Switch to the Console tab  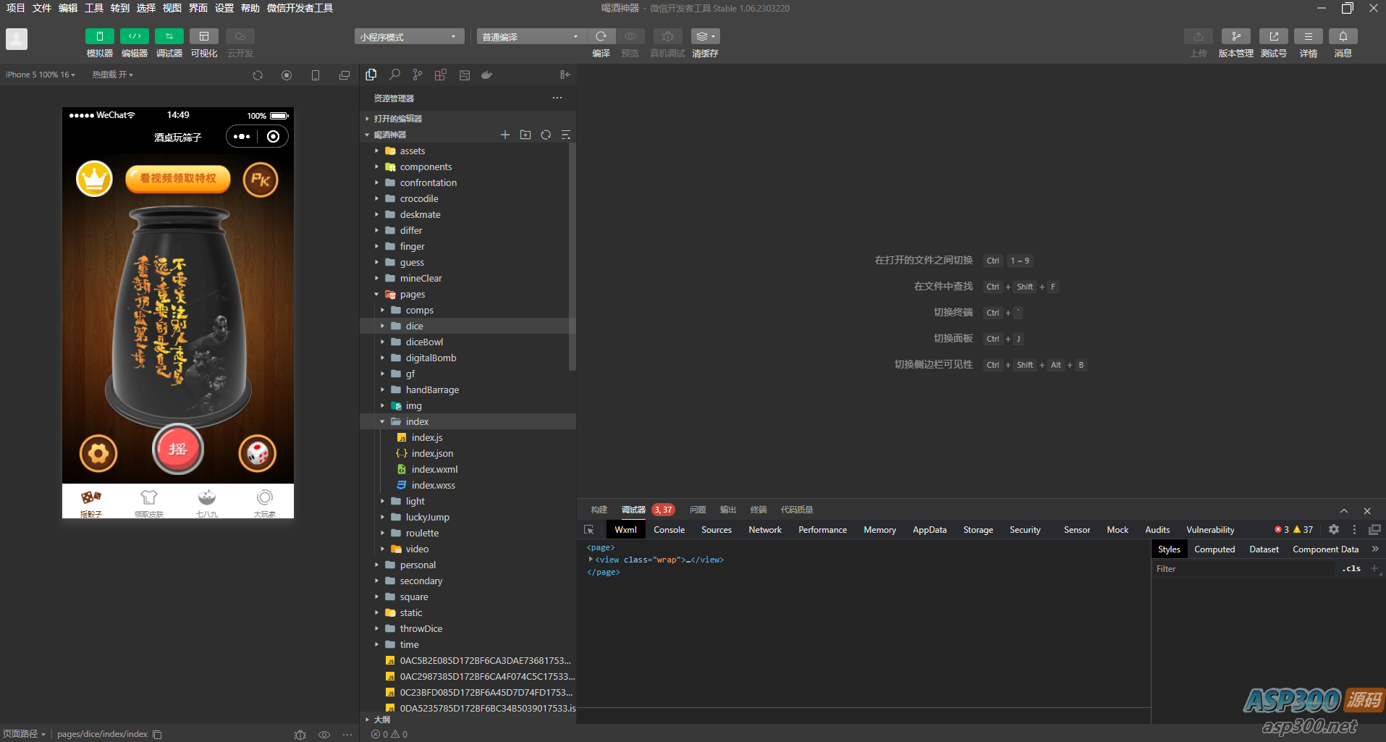pyautogui.click(x=669, y=530)
